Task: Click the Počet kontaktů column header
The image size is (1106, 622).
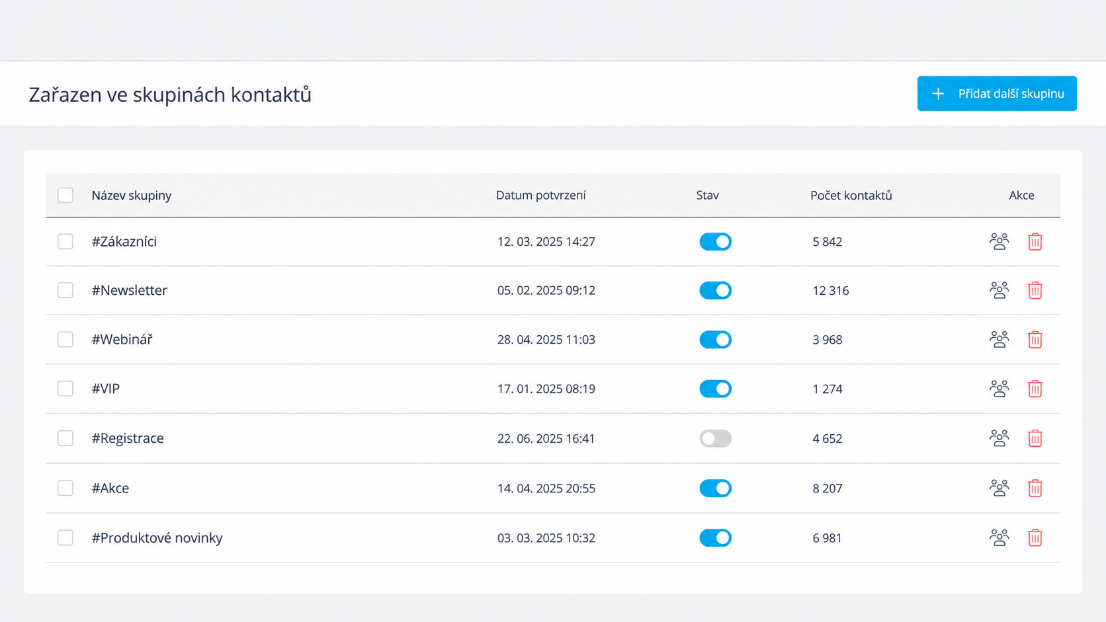Action: (x=851, y=195)
